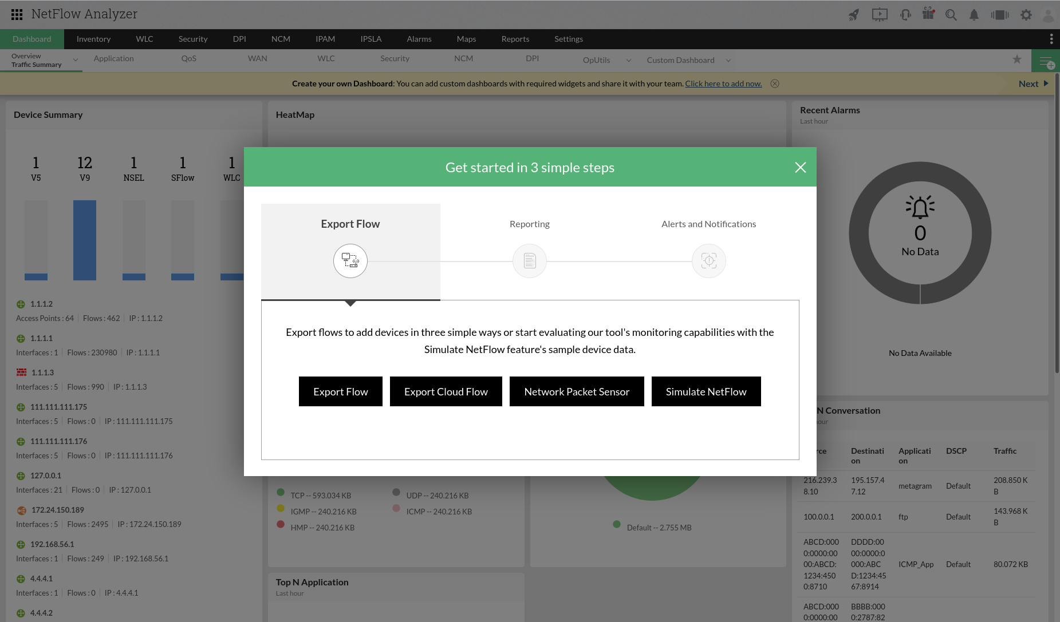Click the 'metagram' application cell

tap(915, 486)
